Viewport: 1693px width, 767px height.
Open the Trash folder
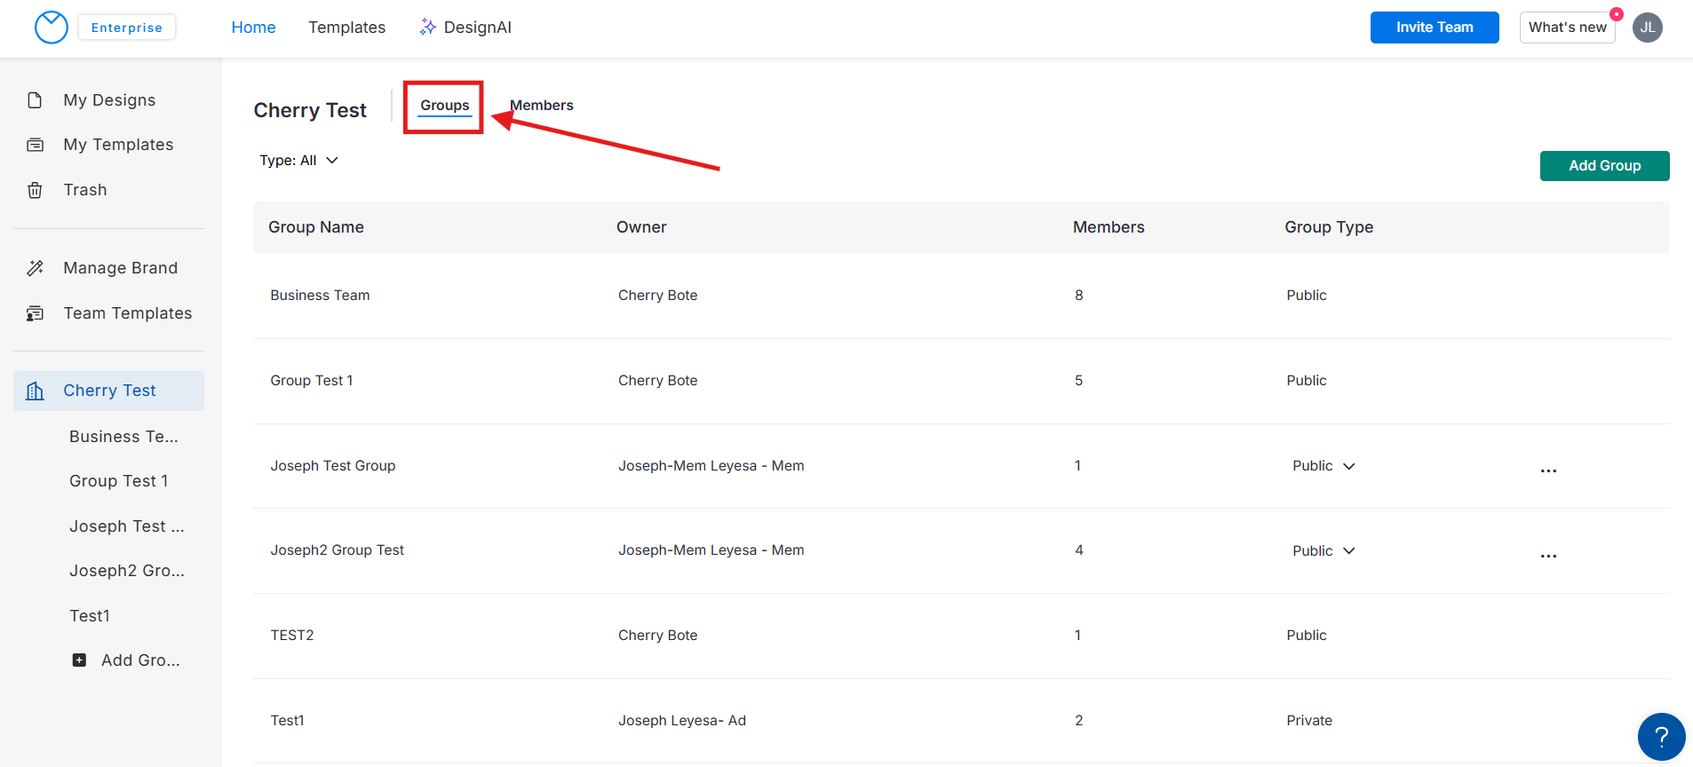click(x=84, y=190)
